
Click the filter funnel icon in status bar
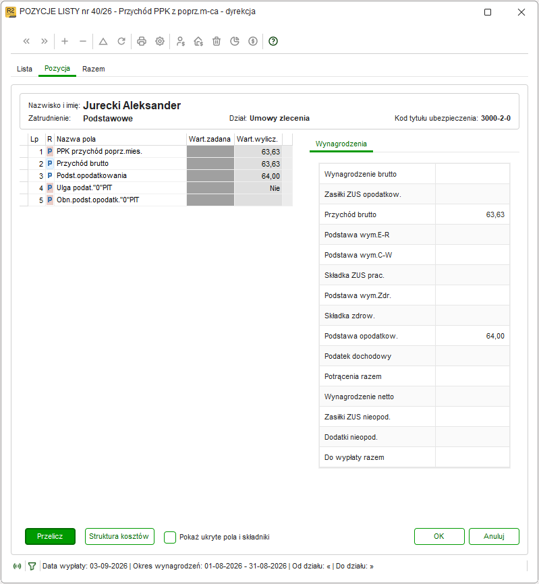coord(32,566)
